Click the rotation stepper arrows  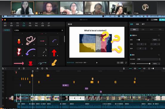click(x=146, y=49)
